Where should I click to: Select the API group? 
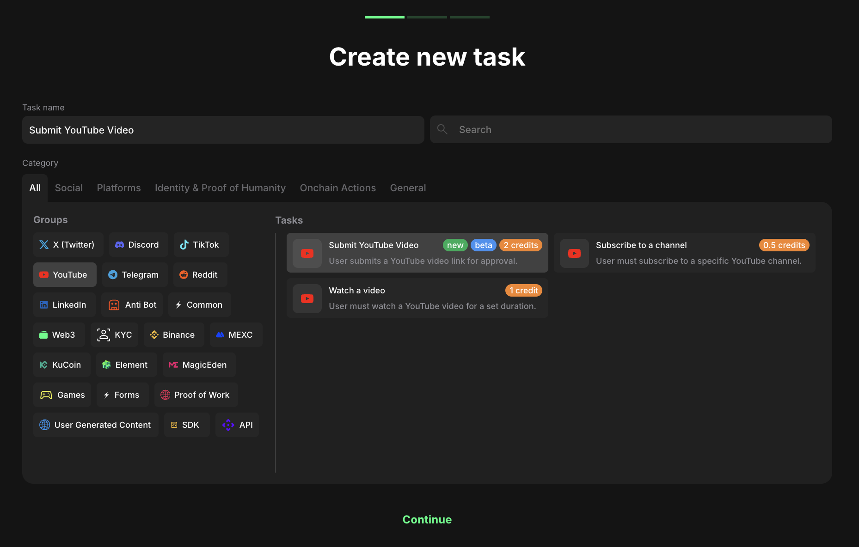click(237, 425)
